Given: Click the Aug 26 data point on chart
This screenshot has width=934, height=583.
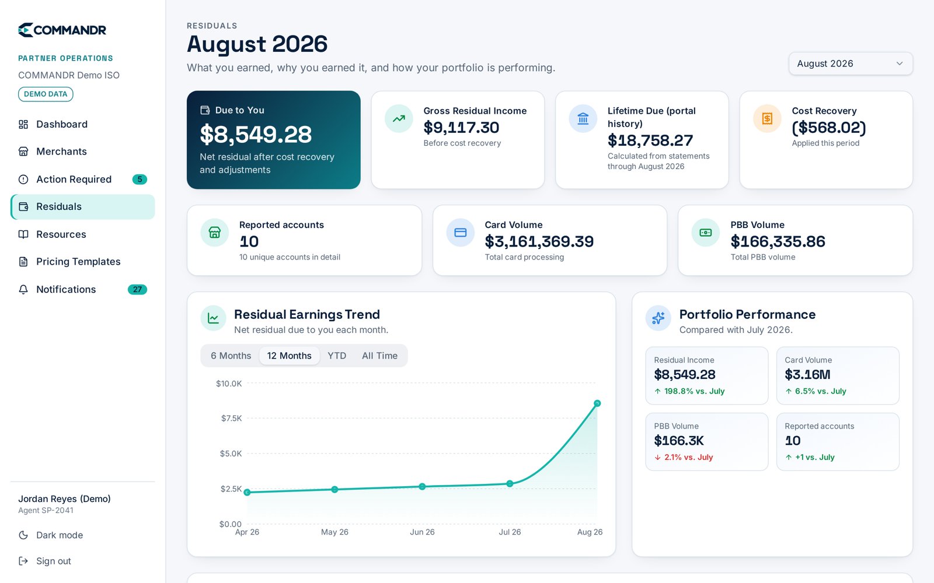Looking at the screenshot, I should [x=597, y=403].
